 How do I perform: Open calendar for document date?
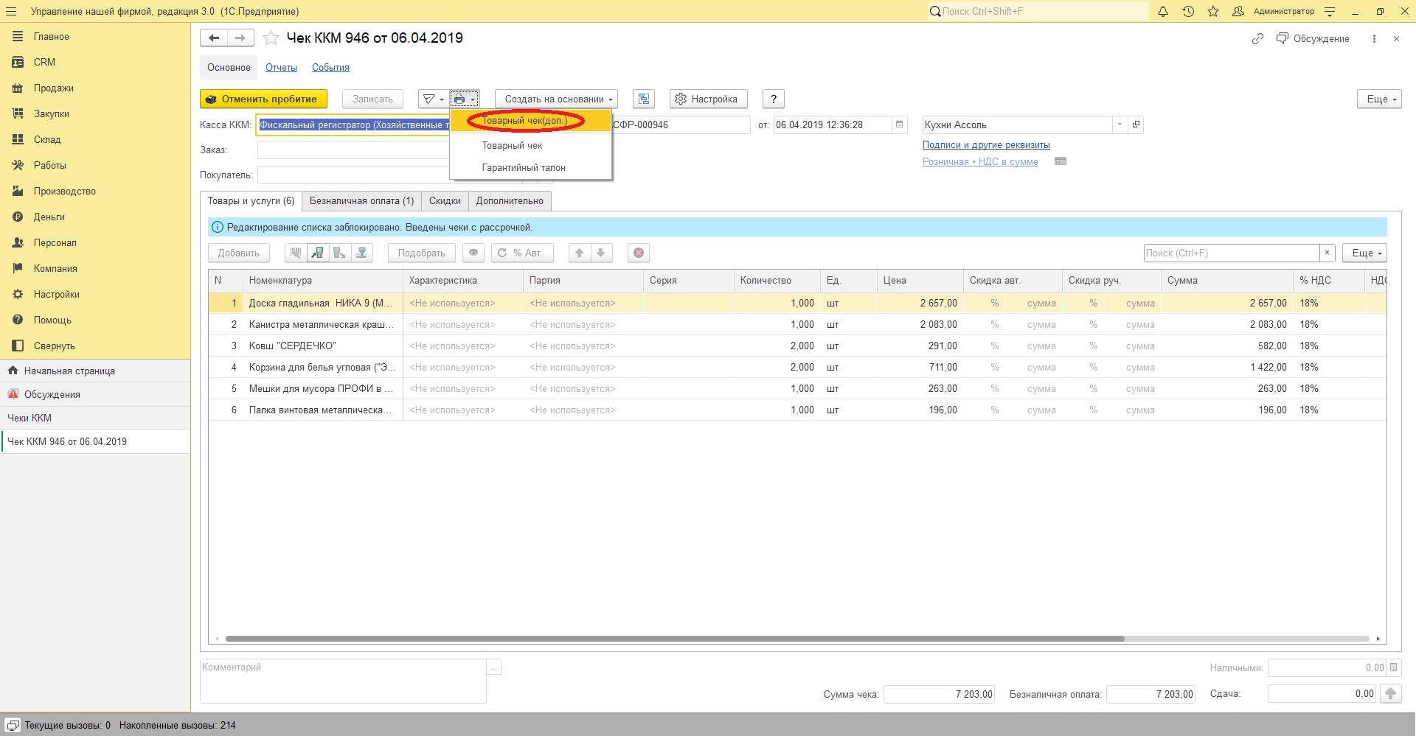pos(900,125)
